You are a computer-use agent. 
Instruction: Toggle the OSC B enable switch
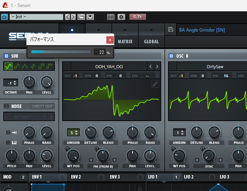171,56
